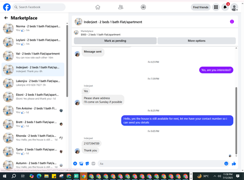The width and height of the screenshot is (244, 180).
Task: Open Eboni's conversation
Action: pyautogui.click(x=33, y=97)
